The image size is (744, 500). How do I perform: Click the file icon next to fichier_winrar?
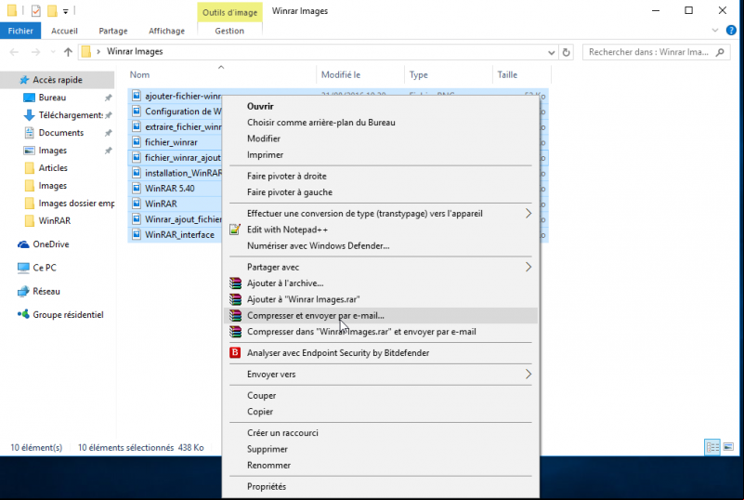(x=137, y=142)
